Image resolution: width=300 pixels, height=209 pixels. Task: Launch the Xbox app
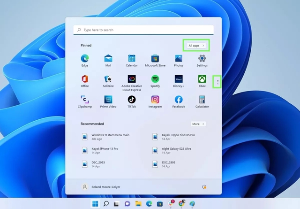coord(202,81)
